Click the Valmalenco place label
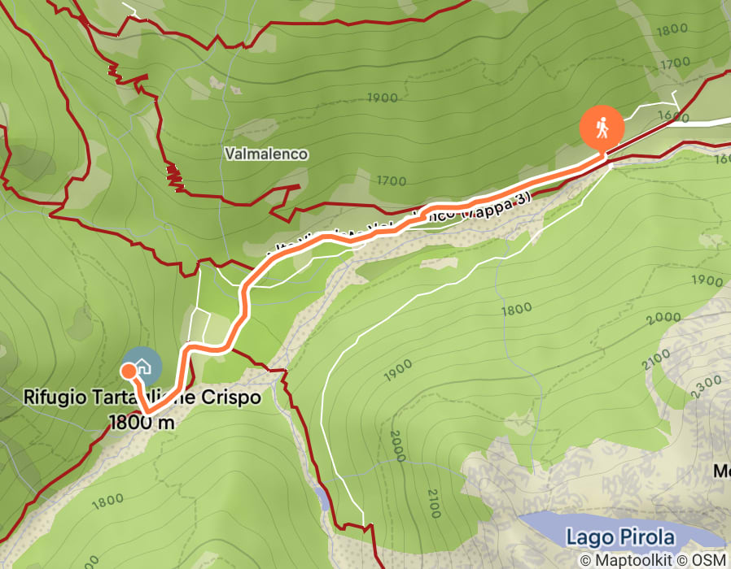731x569 pixels. point(266,154)
